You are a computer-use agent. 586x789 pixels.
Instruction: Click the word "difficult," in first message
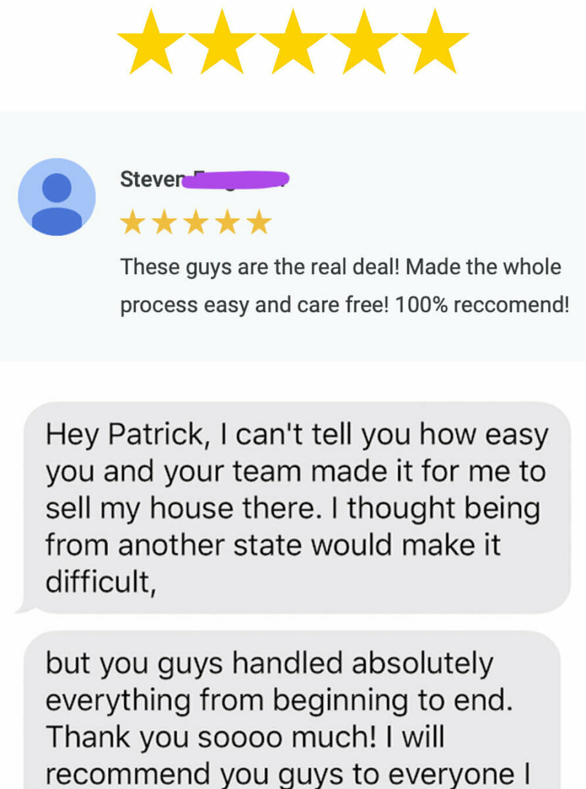point(101,581)
